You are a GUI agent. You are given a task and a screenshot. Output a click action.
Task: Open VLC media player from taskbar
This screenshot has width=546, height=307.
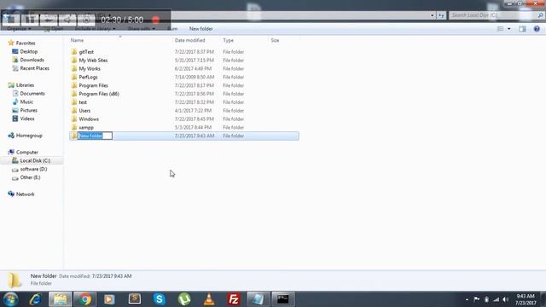coord(209,299)
